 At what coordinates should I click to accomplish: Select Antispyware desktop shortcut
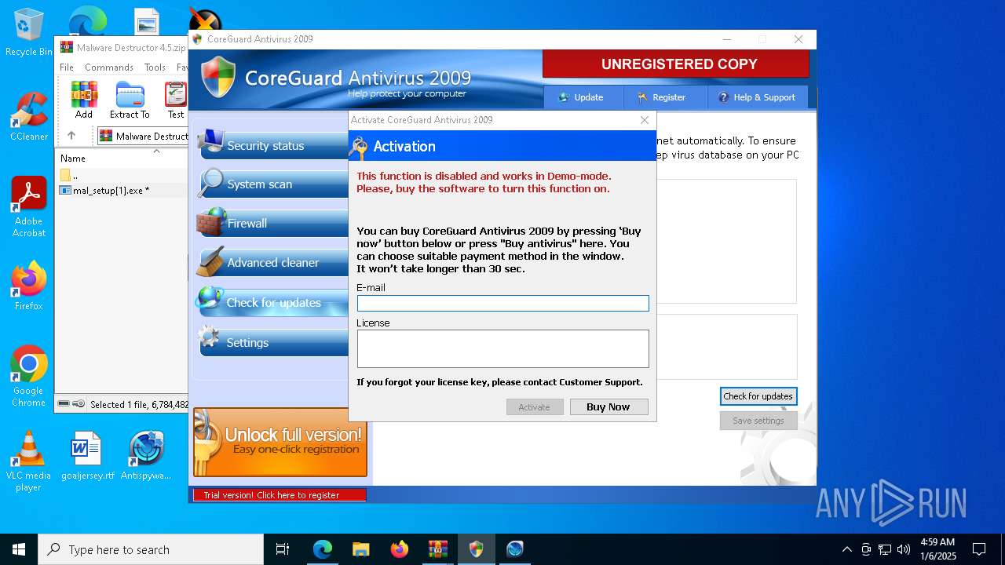[x=146, y=456]
